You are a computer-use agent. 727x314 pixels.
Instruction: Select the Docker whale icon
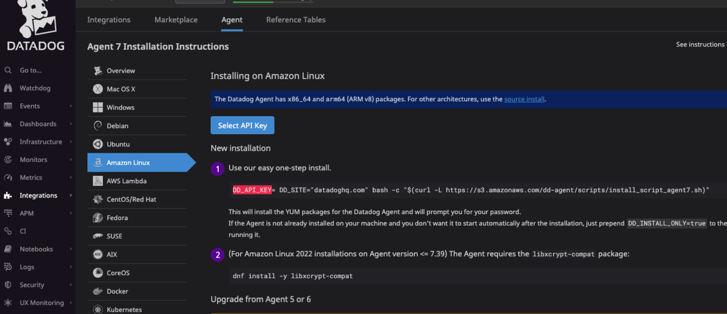pos(98,291)
